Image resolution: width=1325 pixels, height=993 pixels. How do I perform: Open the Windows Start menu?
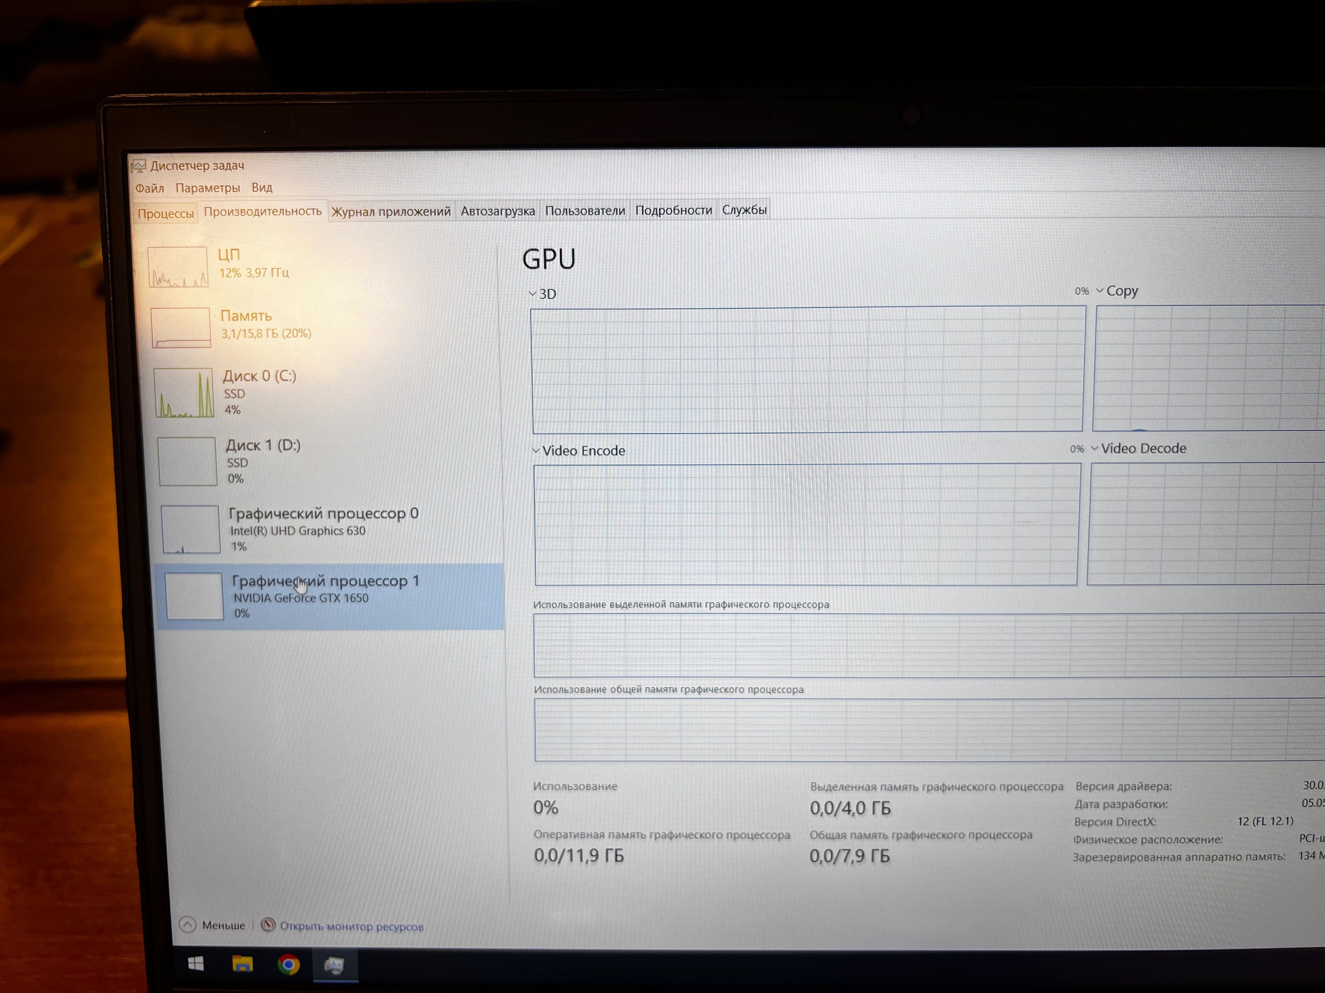coord(196,963)
